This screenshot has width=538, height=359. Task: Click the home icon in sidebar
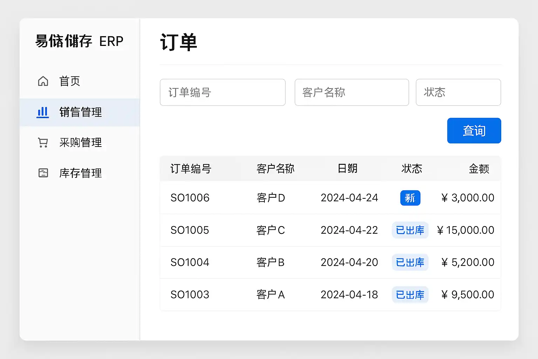(43, 81)
